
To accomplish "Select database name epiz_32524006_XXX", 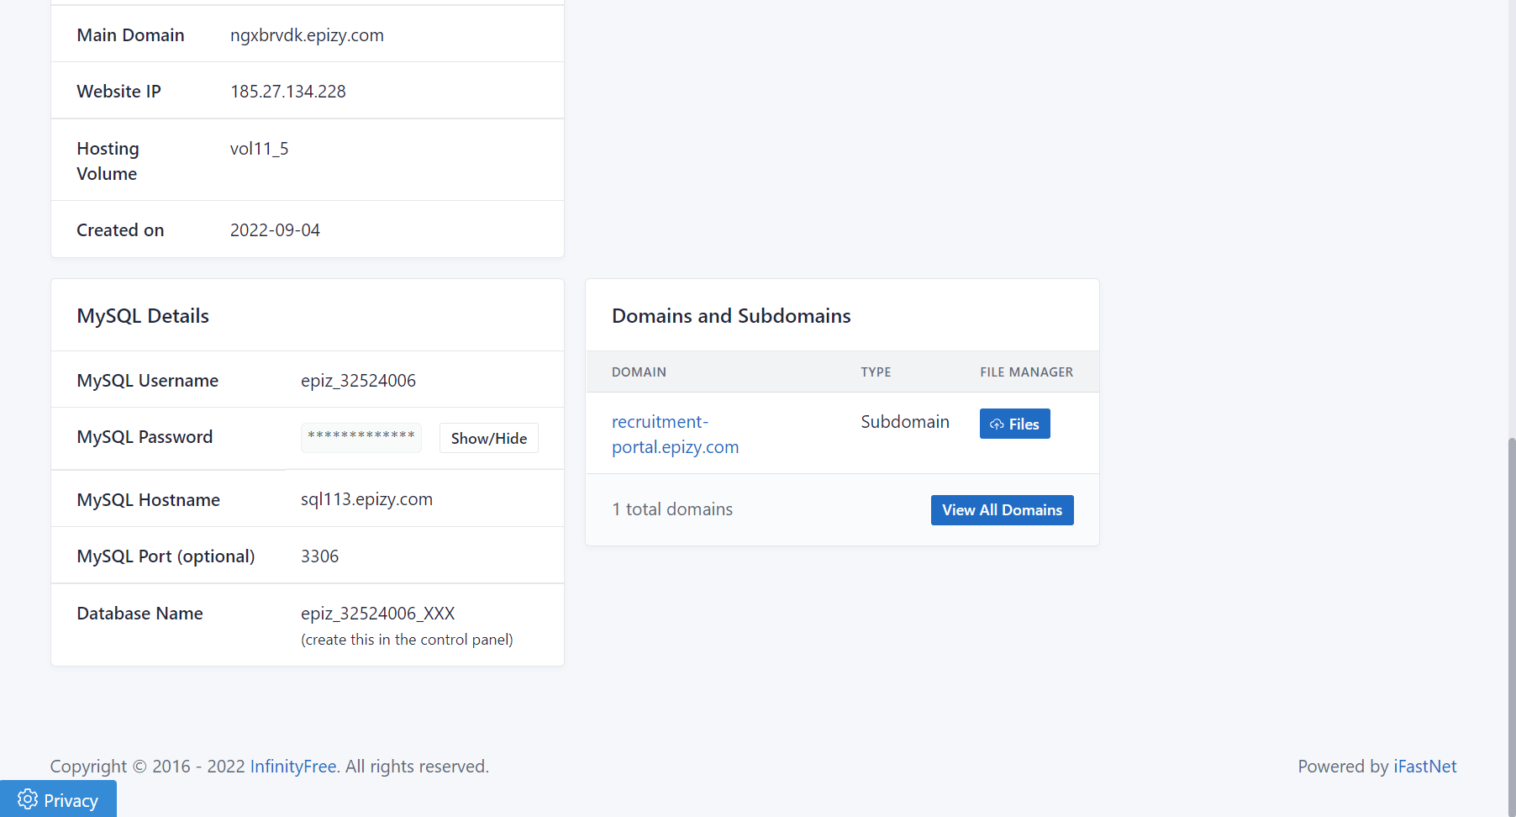I will (378, 614).
